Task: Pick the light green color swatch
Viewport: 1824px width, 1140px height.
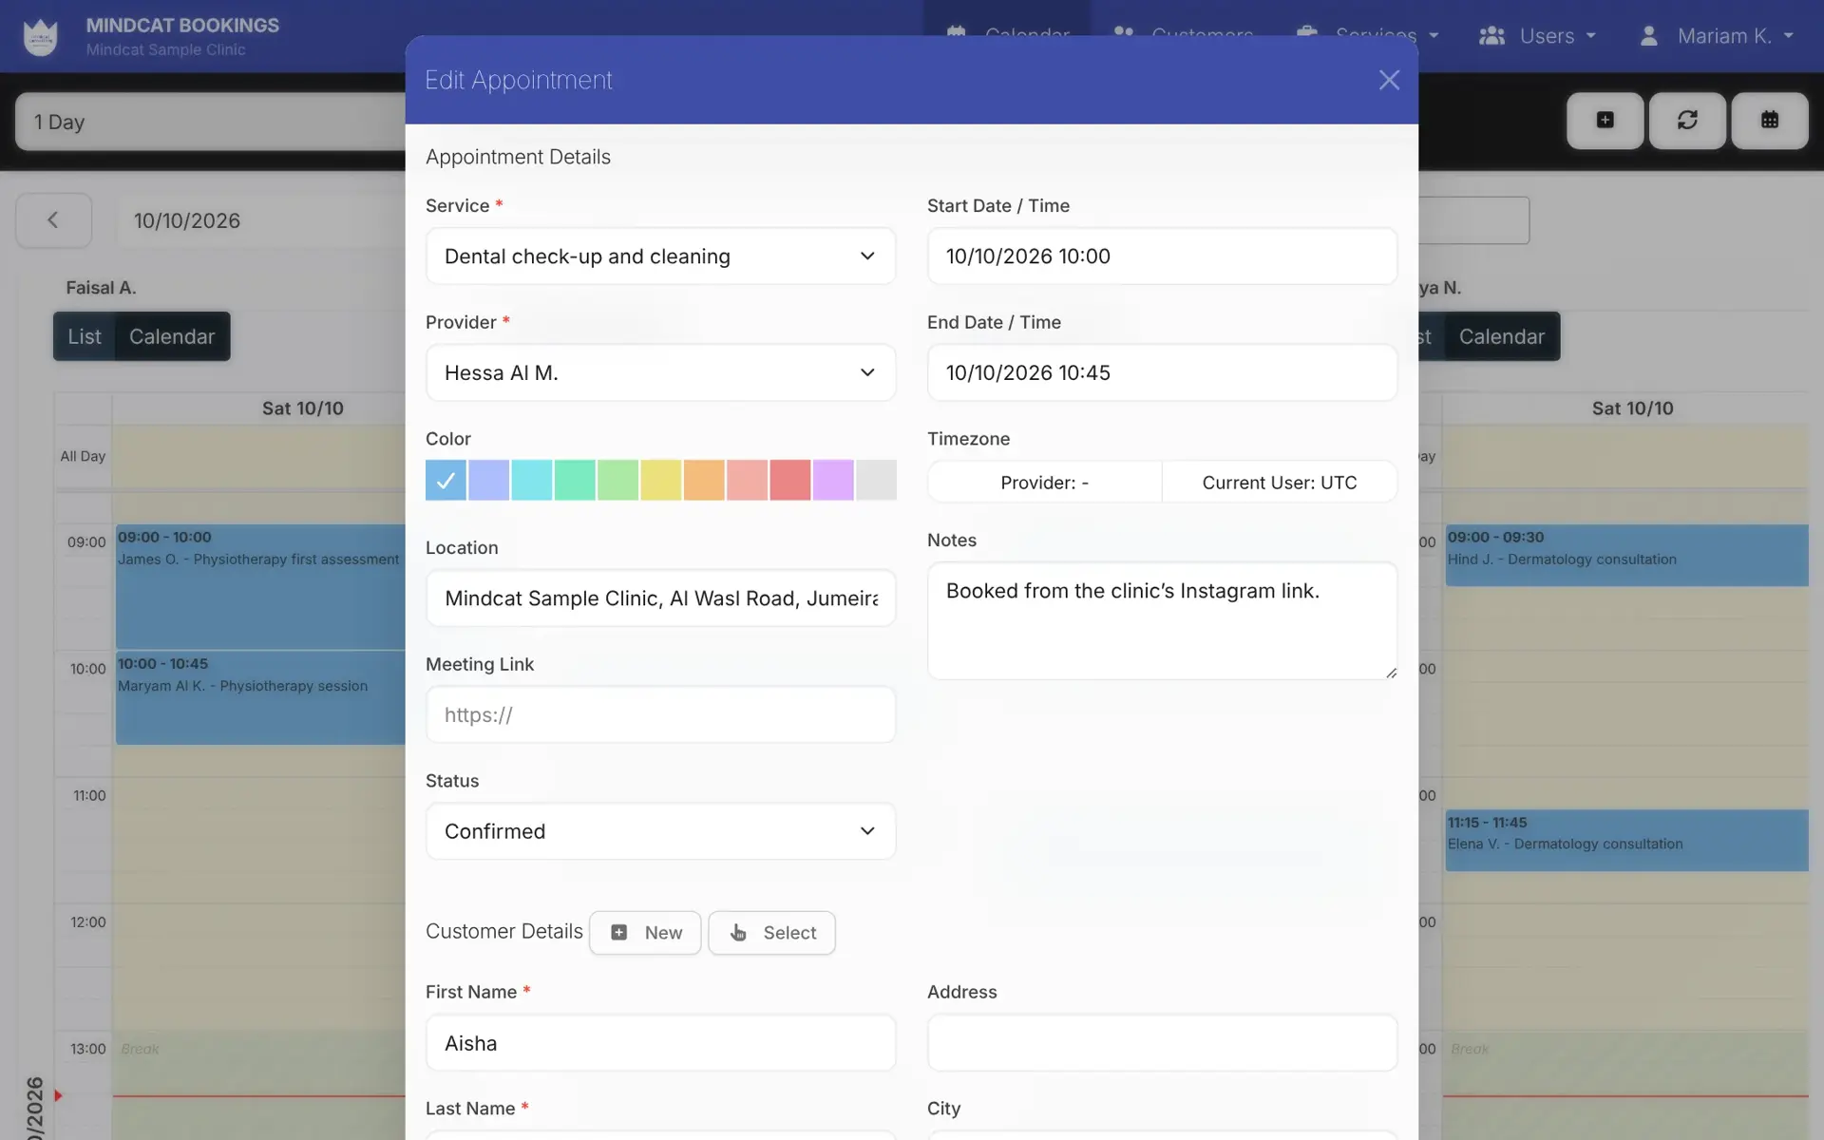Action: pyautogui.click(x=617, y=480)
